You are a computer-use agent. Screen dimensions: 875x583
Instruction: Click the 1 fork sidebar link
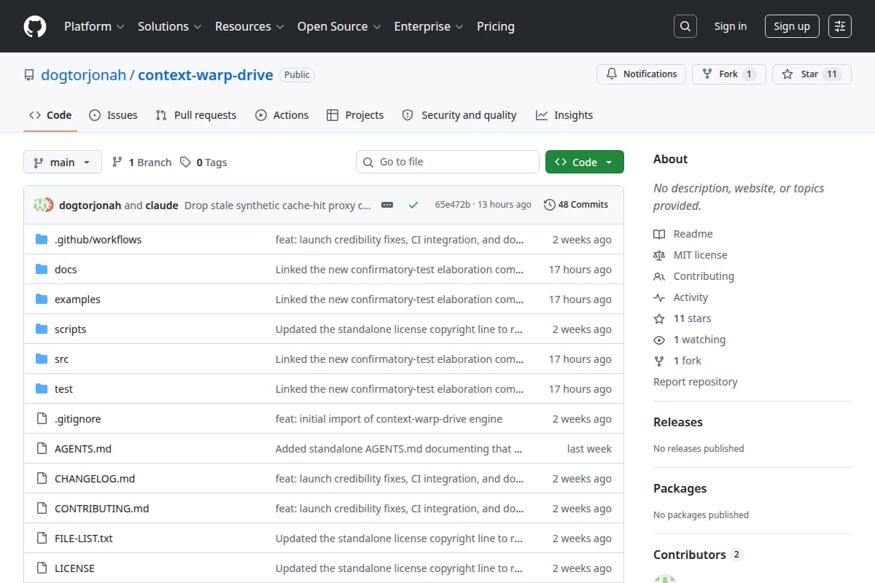688,361
